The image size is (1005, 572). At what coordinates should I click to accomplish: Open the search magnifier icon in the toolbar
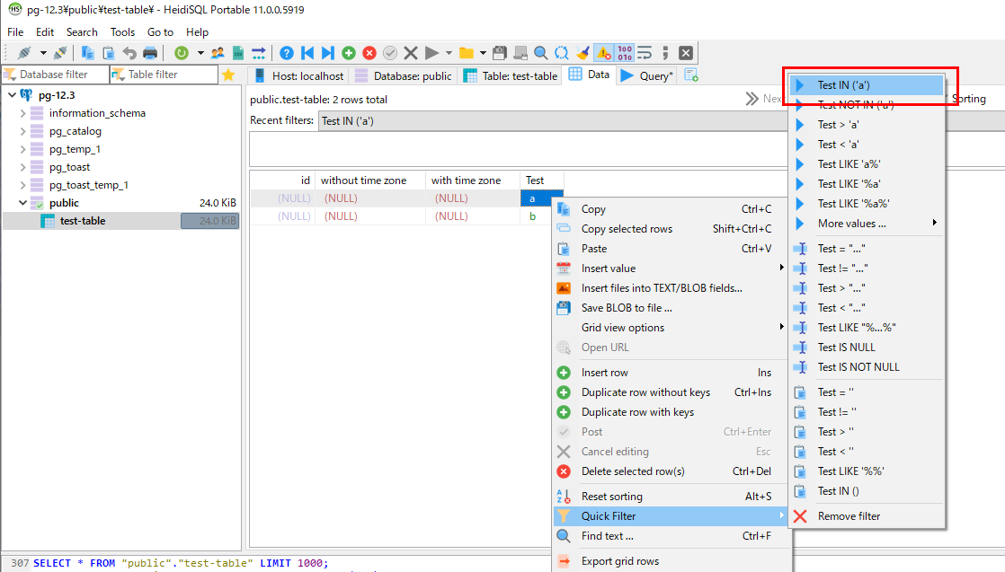(x=538, y=53)
